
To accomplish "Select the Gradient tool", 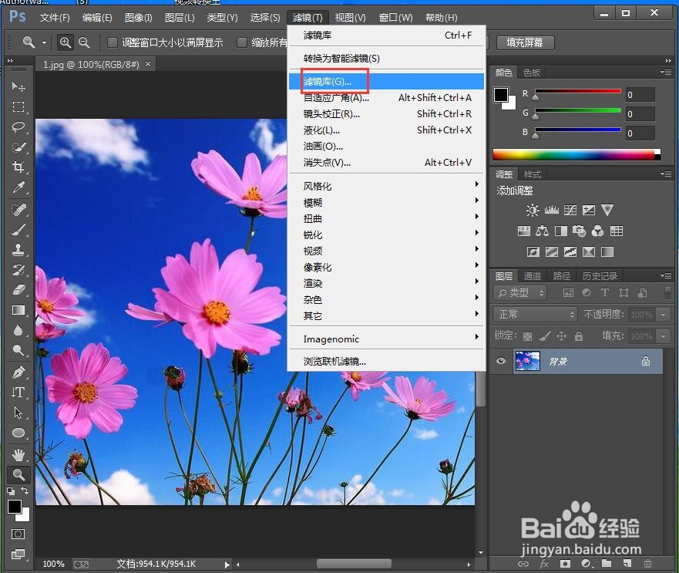I will click(x=18, y=310).
